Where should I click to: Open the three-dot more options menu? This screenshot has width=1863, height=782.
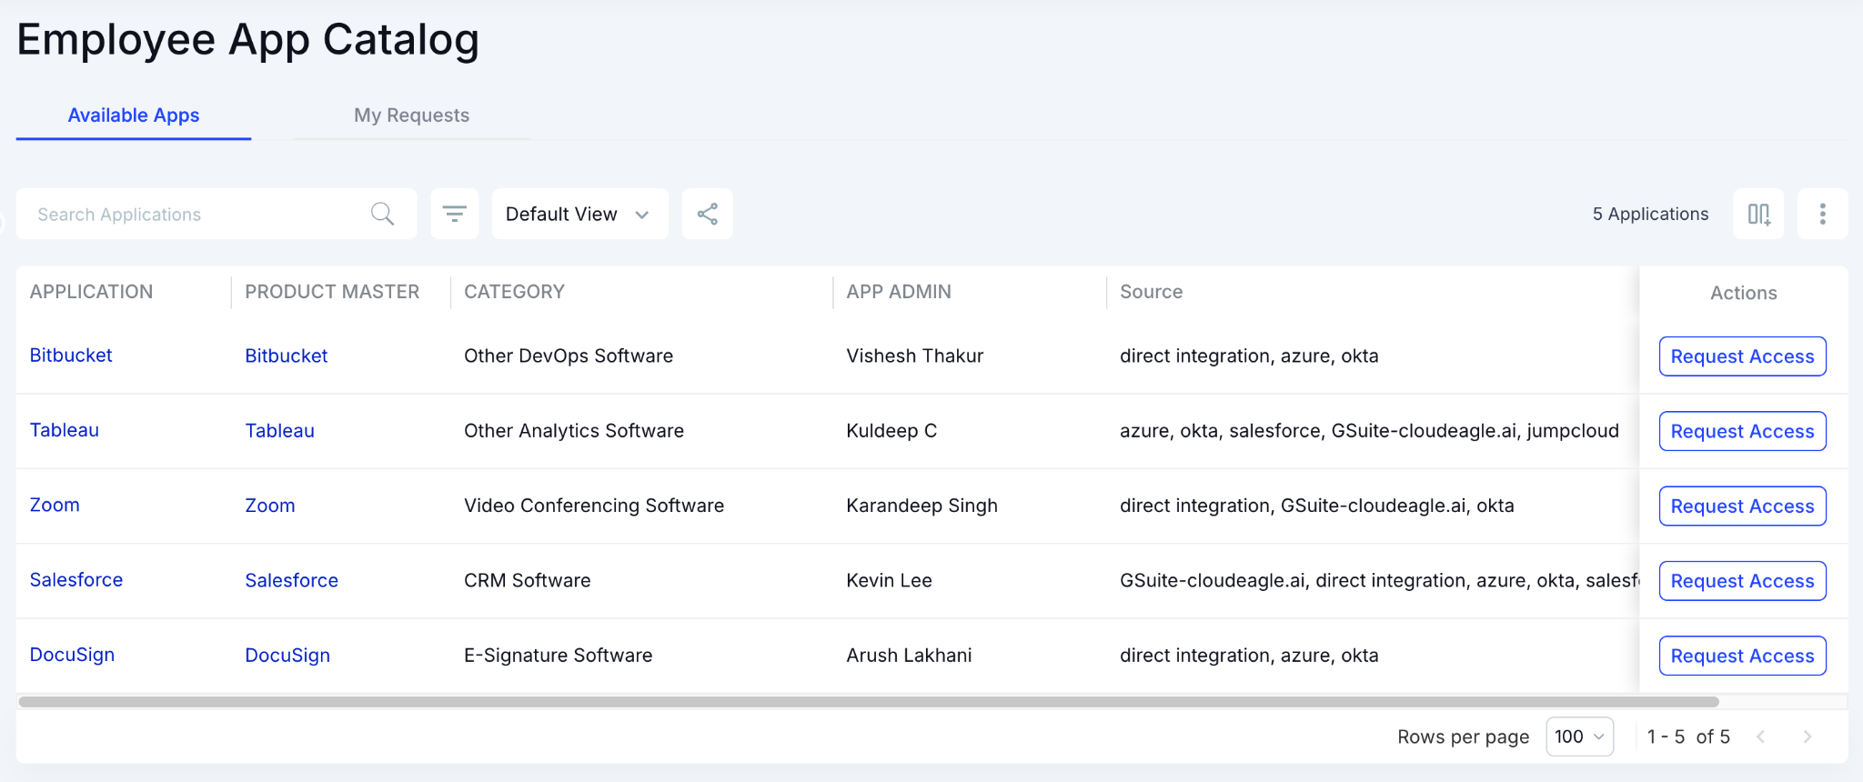click(1822, 214)
